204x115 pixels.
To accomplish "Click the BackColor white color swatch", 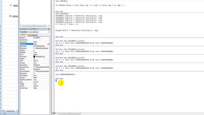I will point(34,46).
